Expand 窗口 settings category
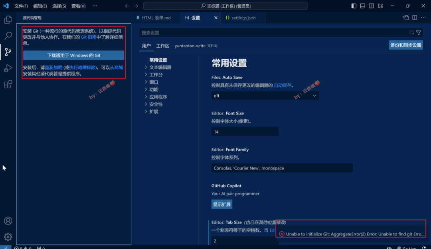The image size is (431, 249). (x=152, y=82)
